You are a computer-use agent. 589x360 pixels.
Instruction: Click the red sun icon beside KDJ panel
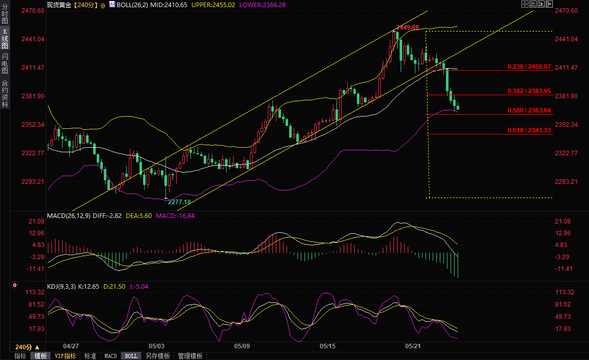(15, 286)
